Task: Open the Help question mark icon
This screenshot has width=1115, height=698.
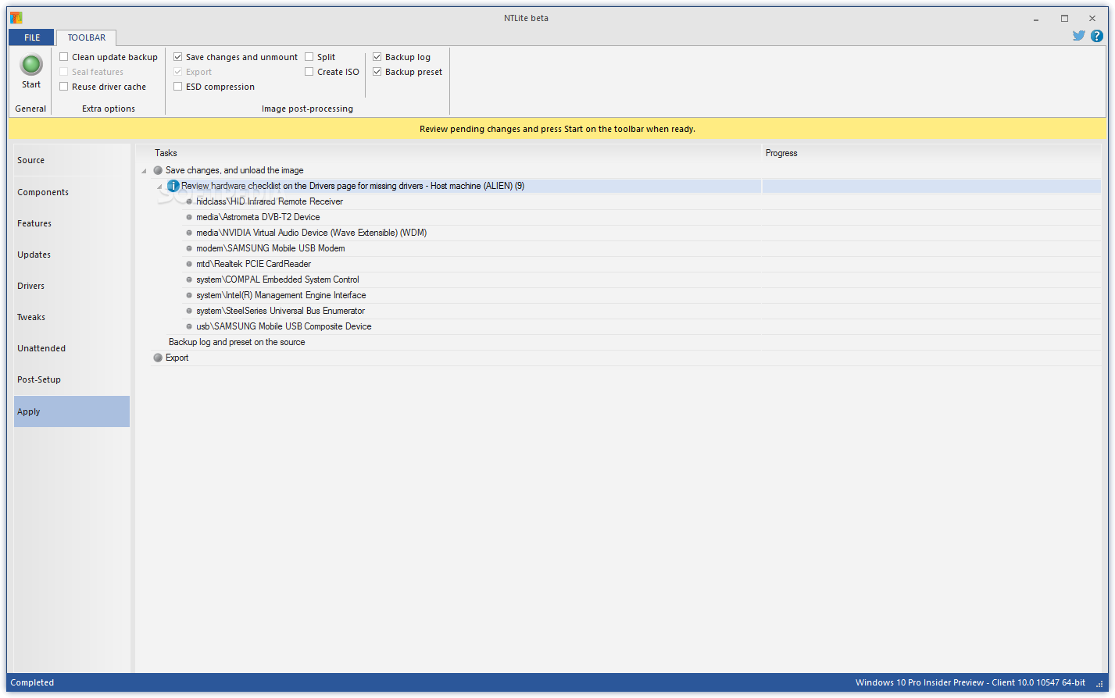Action: 1098,35
